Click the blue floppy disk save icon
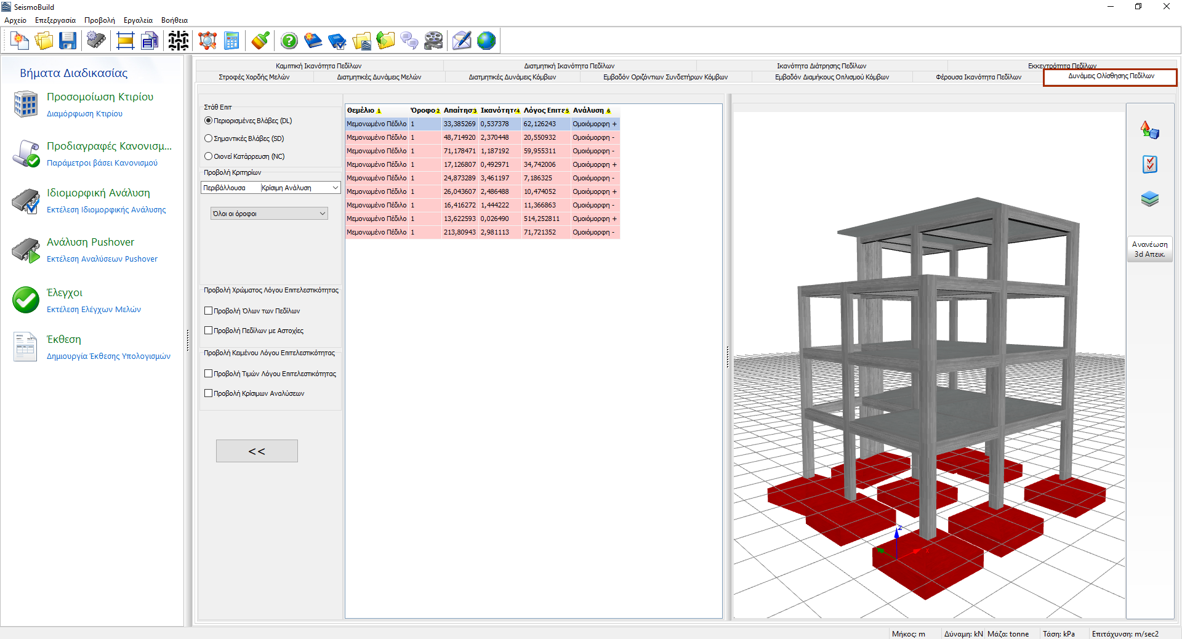This screenshot has height=639, width=1182. point(68,41)
